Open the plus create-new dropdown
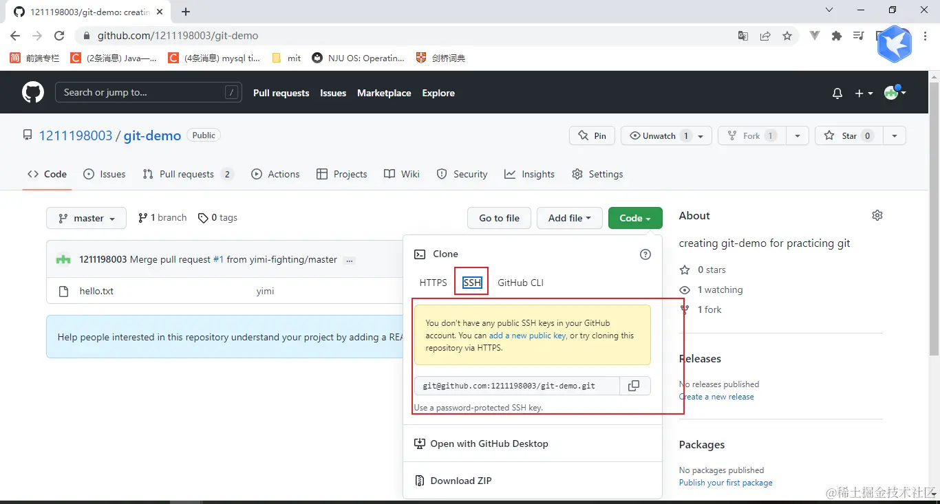 [864, 94]
